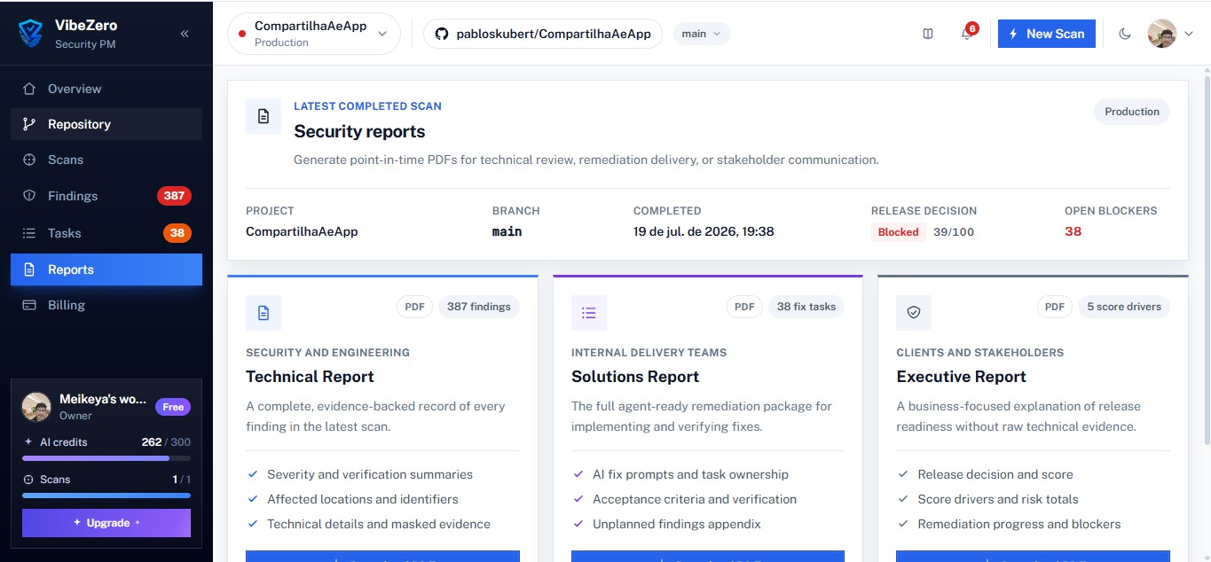Screen dimensions: 1211x562
Task: Click the Executive Report title
Action: [961, 377]
